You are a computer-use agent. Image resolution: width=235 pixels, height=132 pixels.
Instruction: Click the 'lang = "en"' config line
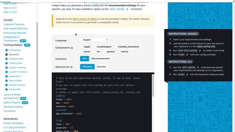pyautogui.click(x=63, y=124)
